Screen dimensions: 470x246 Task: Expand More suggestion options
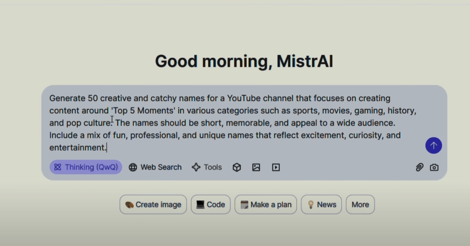[x=360, y=205]
